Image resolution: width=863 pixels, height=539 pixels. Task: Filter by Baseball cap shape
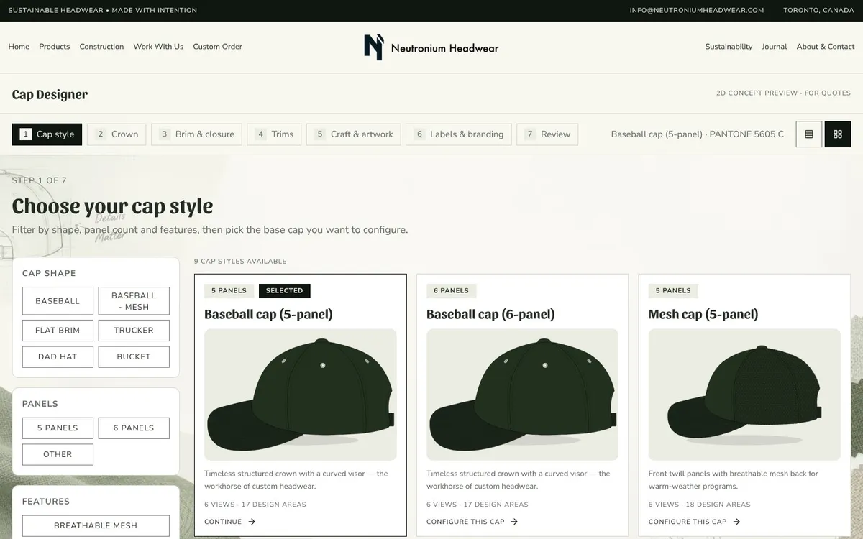(58, 301)
